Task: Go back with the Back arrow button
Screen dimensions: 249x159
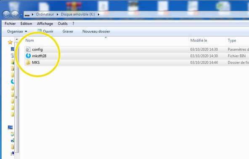Action: pos(6,14)
